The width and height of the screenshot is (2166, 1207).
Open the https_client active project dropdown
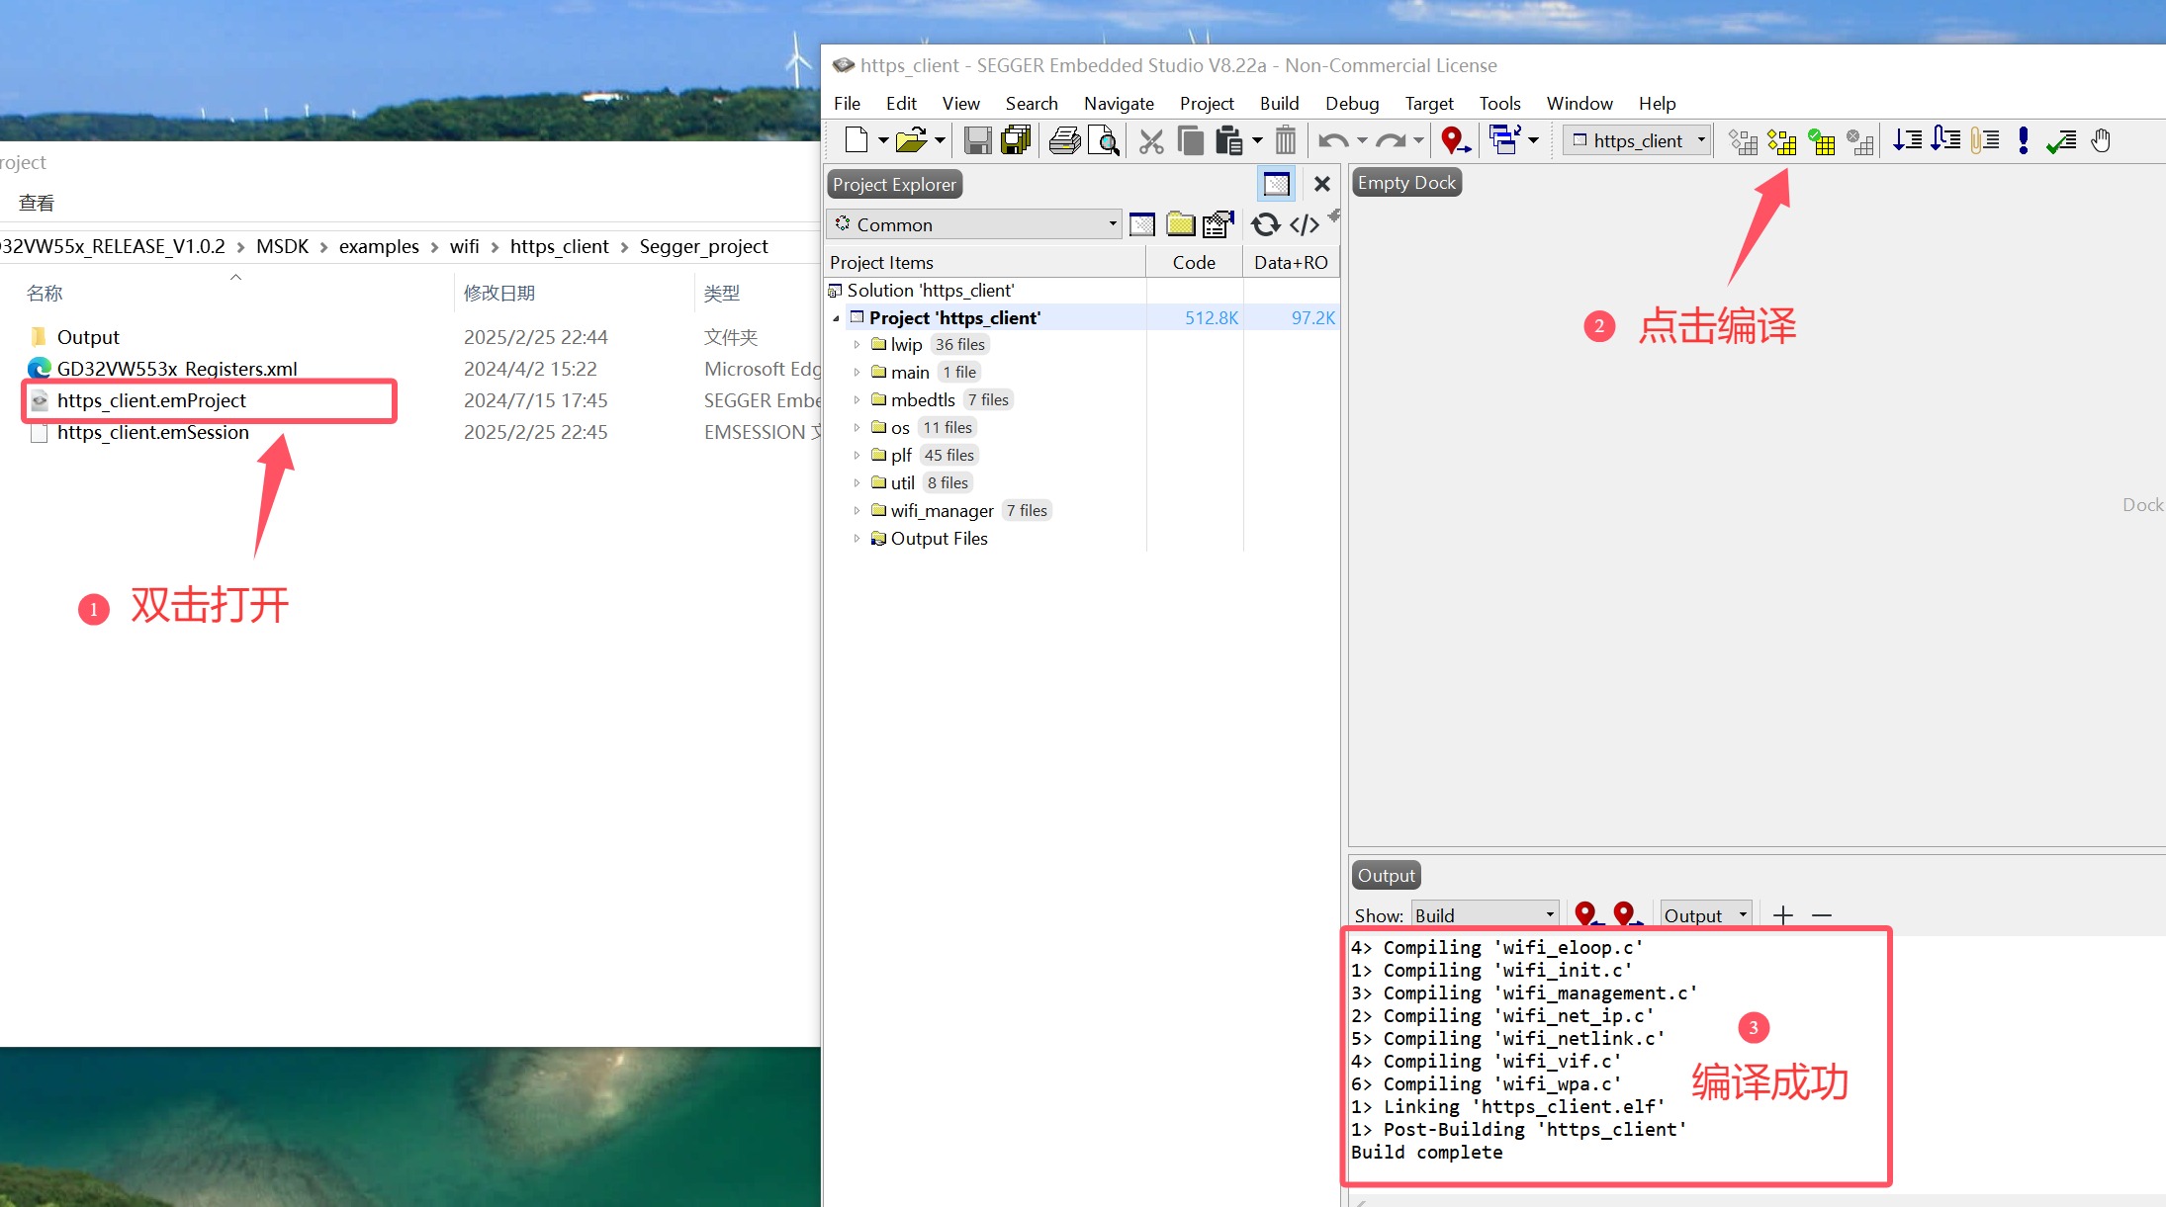pos(1638,141)
